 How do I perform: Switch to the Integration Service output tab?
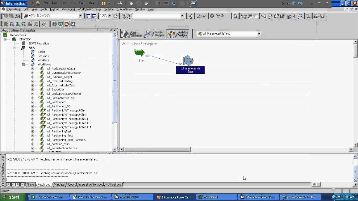pyautogui.click(x=90, y=185)
